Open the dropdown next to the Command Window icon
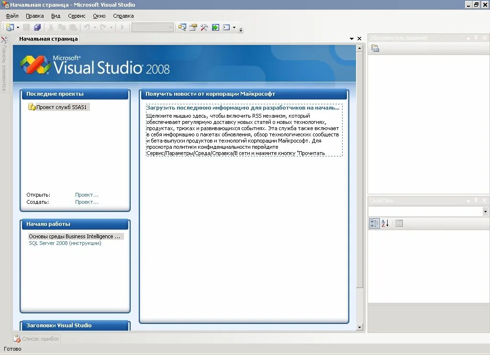490x355 pixels. pos(234,27)
